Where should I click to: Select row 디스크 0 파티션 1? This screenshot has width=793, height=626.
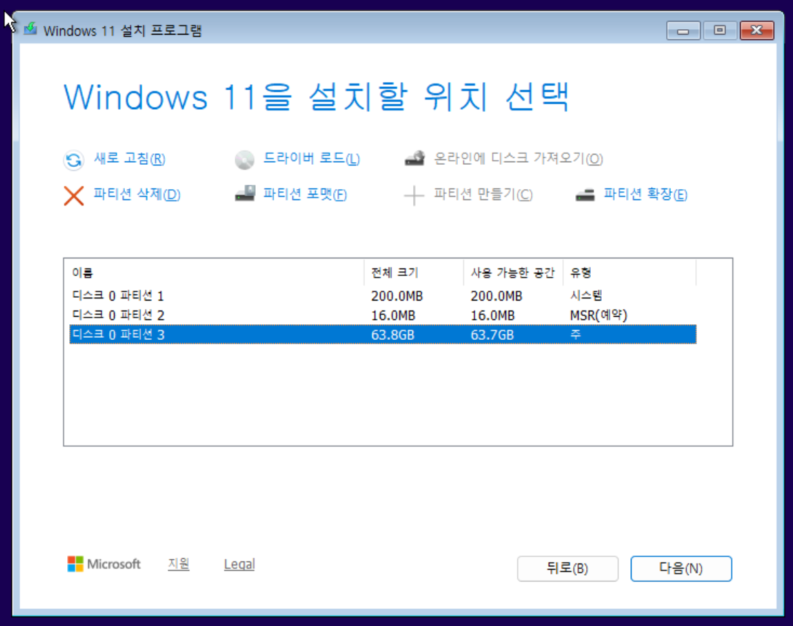383,296
